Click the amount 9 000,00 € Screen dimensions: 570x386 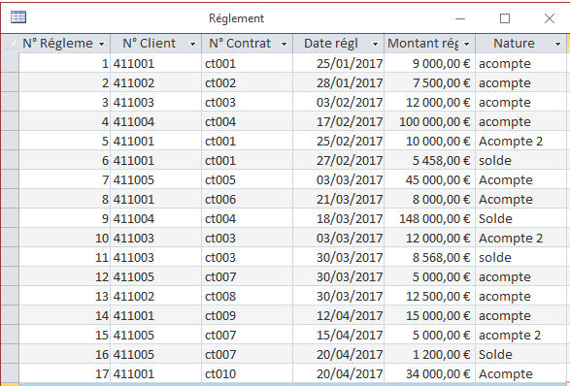[x=429, y=63]
